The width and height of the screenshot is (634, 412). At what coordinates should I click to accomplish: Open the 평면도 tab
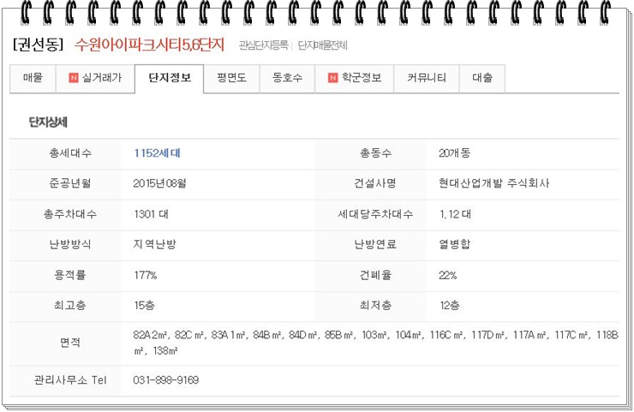(x=231, y=78)
